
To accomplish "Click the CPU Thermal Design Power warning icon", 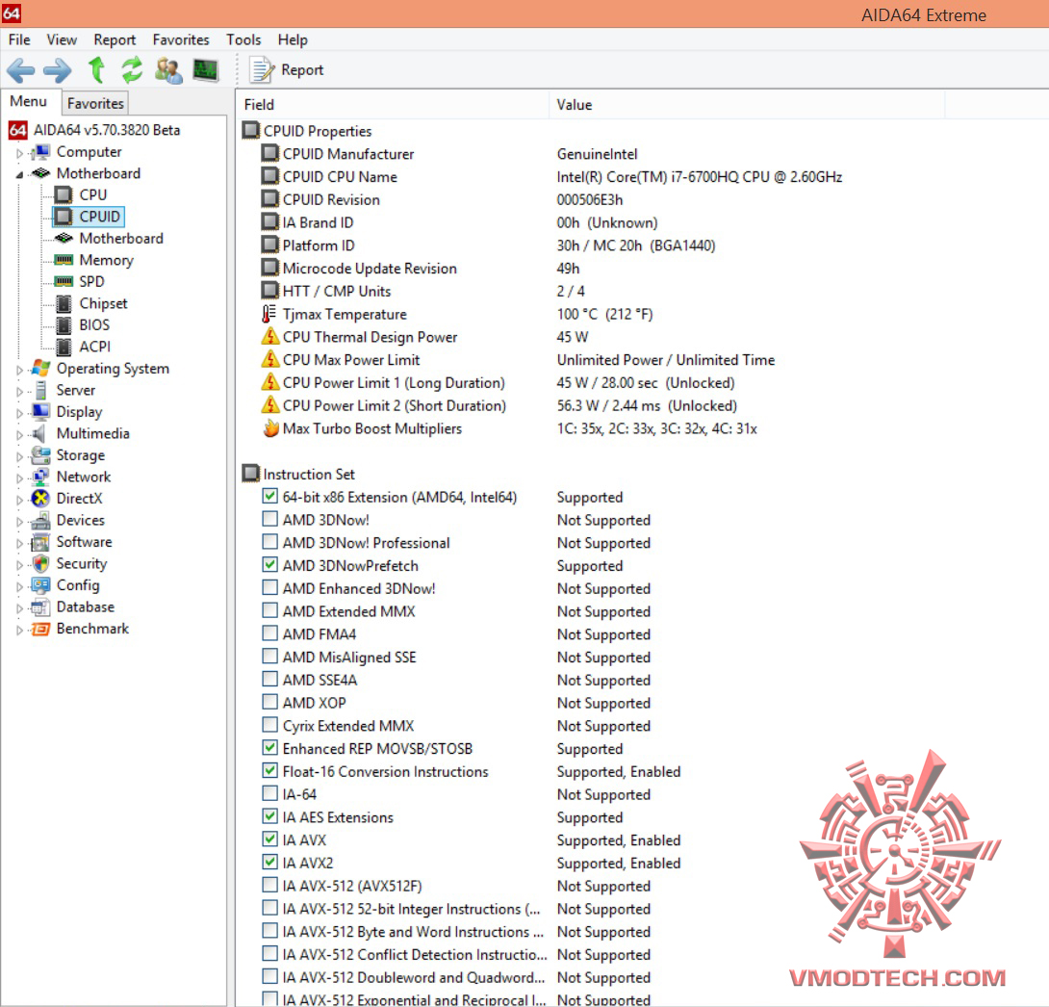I will (270, 336).
